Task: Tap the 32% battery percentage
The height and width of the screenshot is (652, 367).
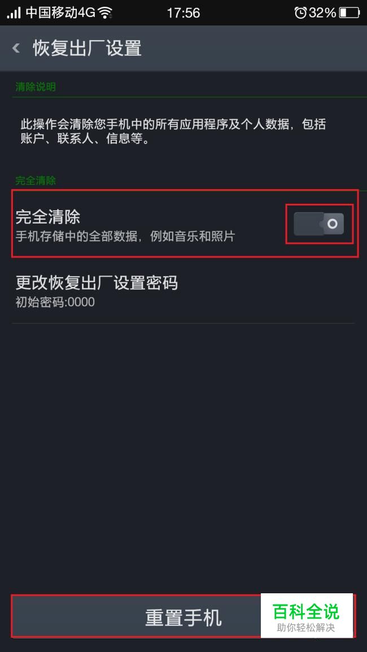Action: click(x=322, y=13)
